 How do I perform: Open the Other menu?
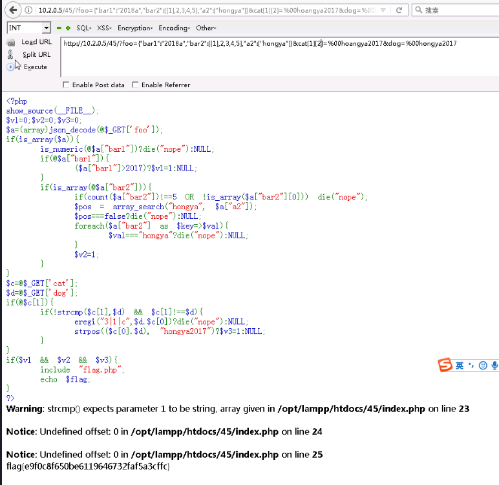pyautogui.click(x=206, y=28)
